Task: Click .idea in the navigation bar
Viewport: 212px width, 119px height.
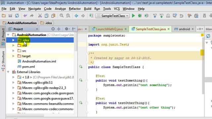Action: (46, 23)
